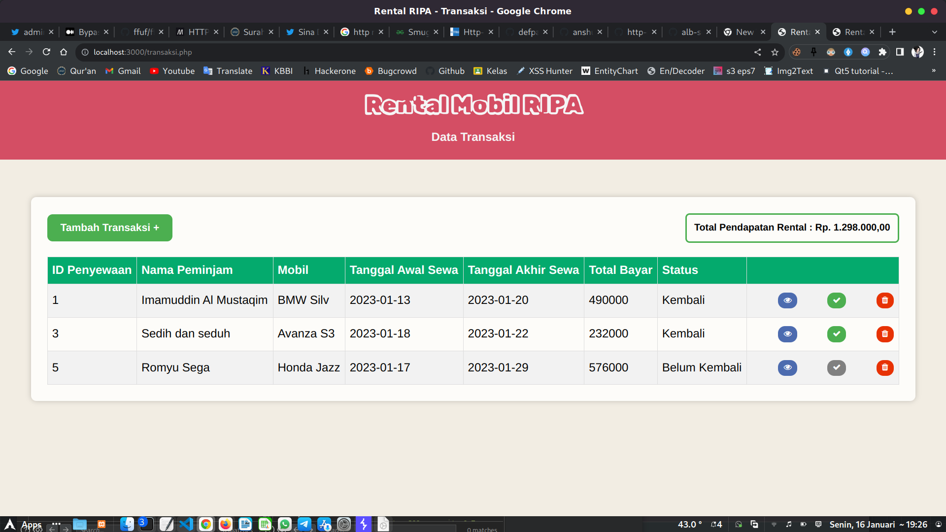Reload the page with refresh icon
Screen dimensions: 946x532
46,52
